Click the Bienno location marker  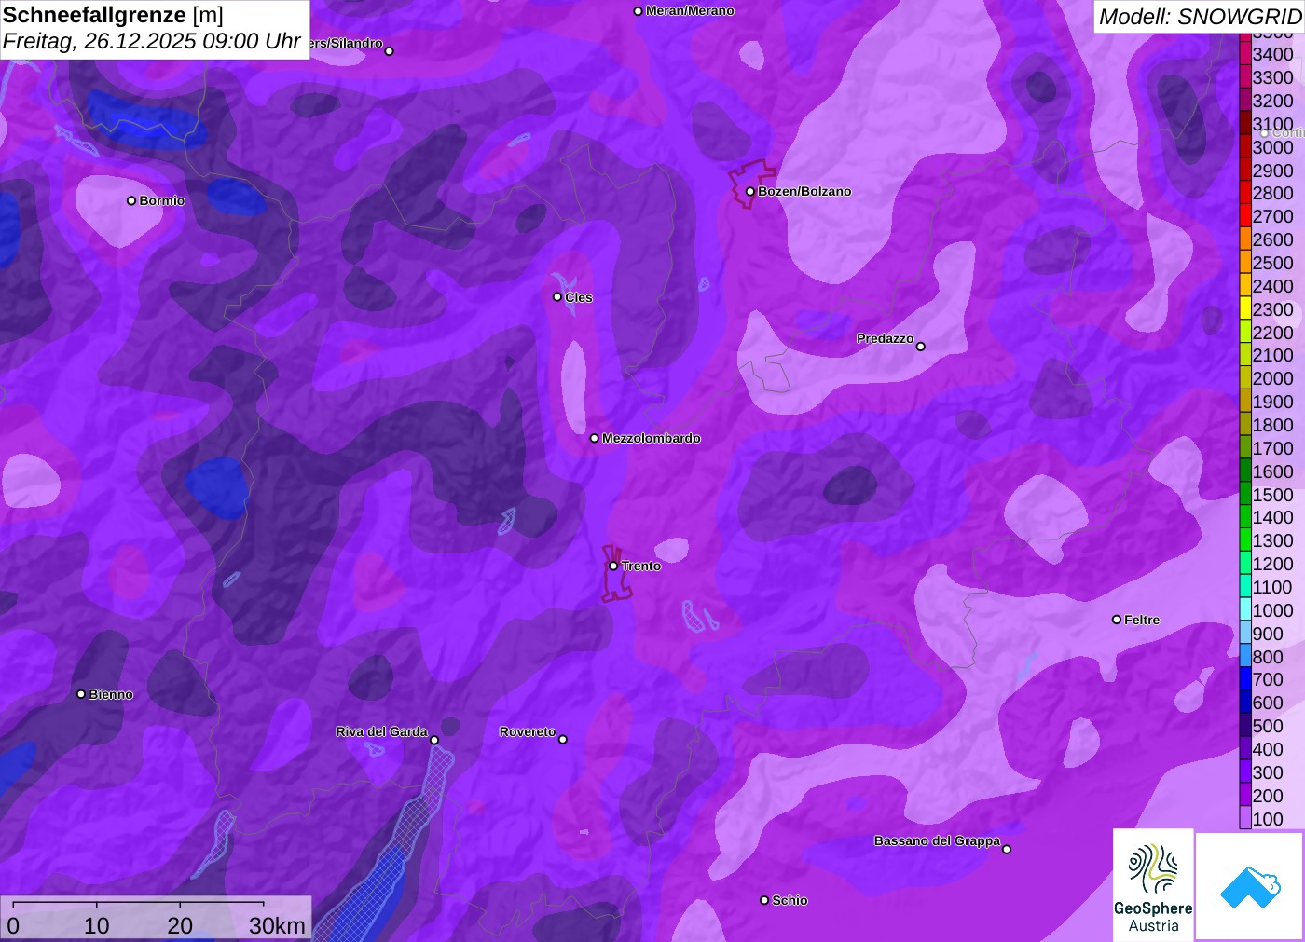click(x=81, y=694)
